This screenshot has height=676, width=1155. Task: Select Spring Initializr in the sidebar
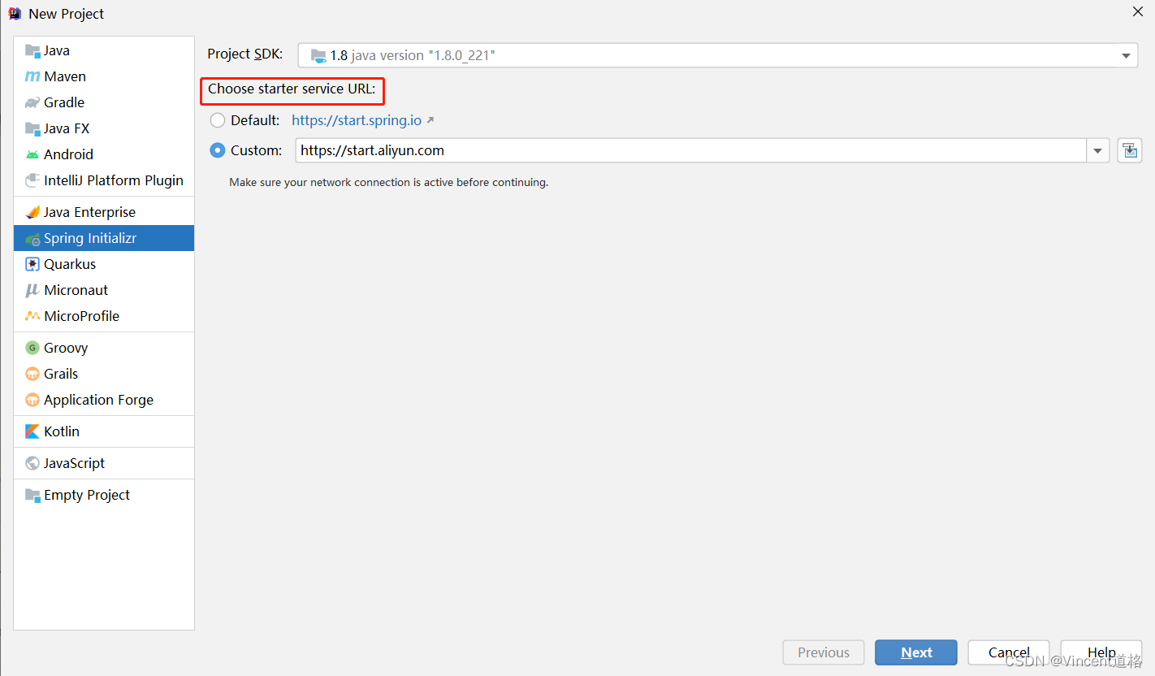pos(89,237)
